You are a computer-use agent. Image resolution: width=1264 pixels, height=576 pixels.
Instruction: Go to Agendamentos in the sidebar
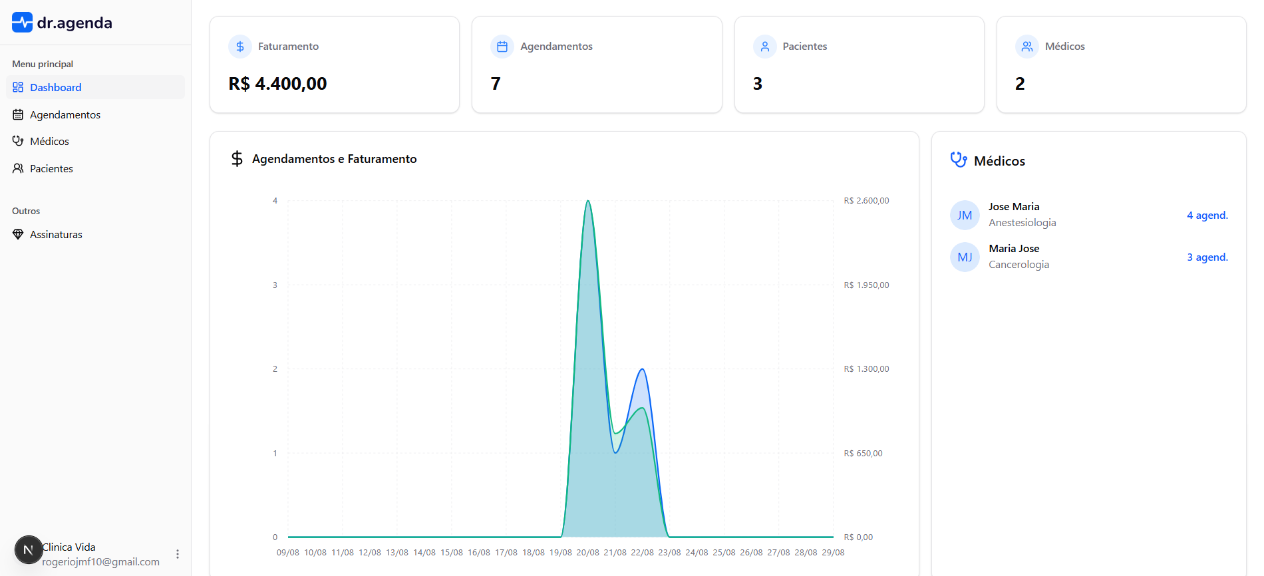[65, 114]
